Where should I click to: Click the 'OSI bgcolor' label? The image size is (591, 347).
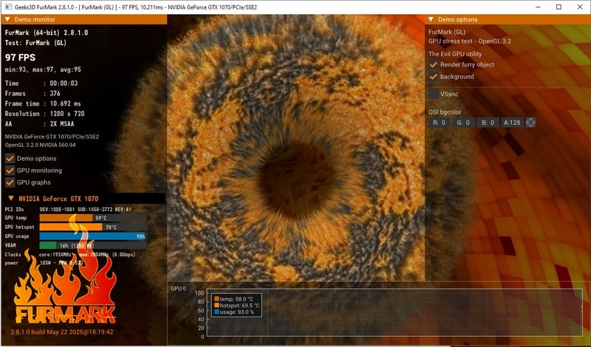tap(445, 112)
